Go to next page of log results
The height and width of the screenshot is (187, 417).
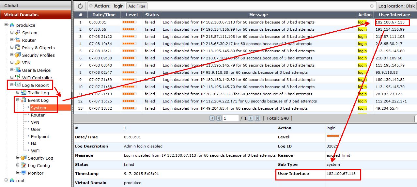251,118
